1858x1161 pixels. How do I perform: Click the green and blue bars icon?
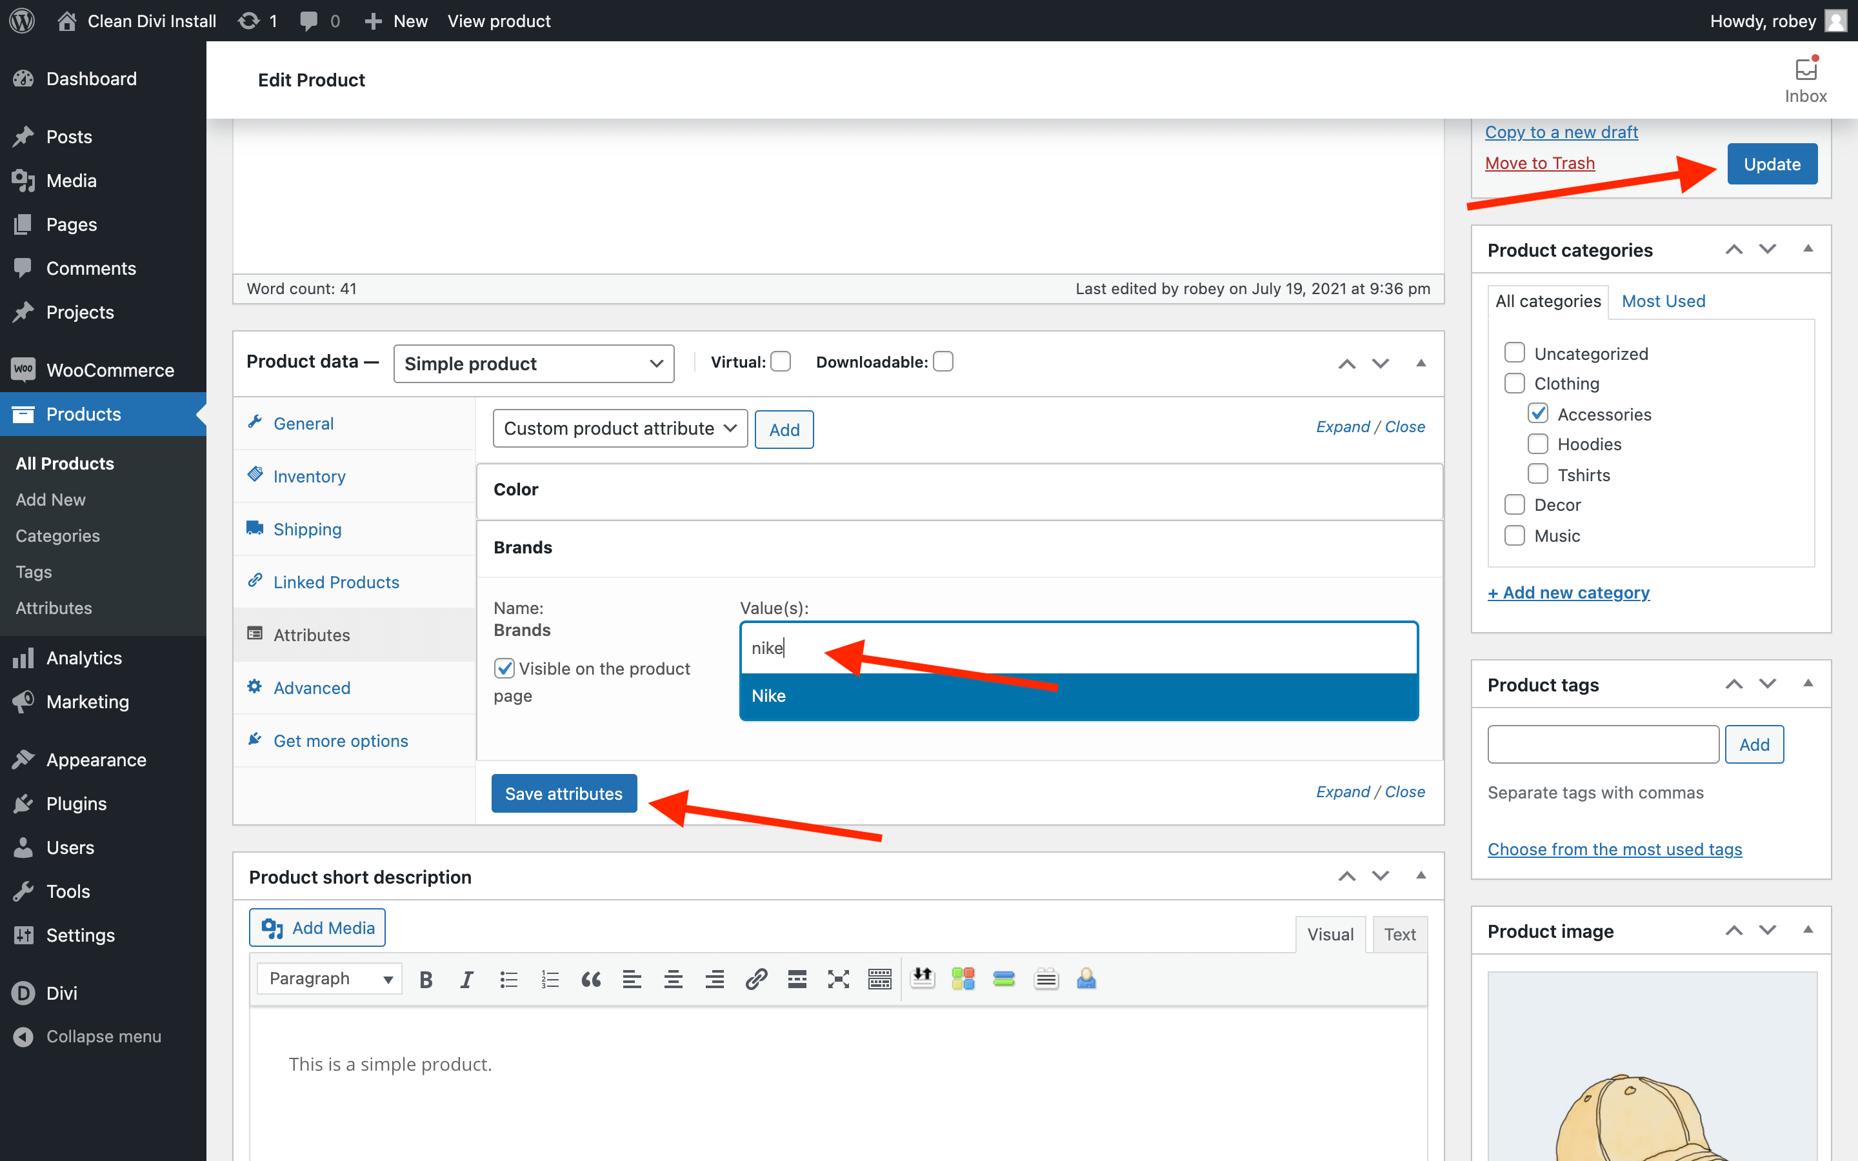click(x=1004, y=978)
